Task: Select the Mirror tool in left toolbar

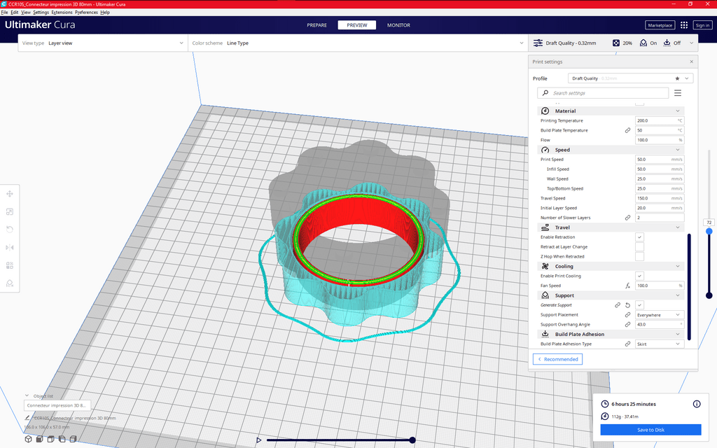Action: 10,247
